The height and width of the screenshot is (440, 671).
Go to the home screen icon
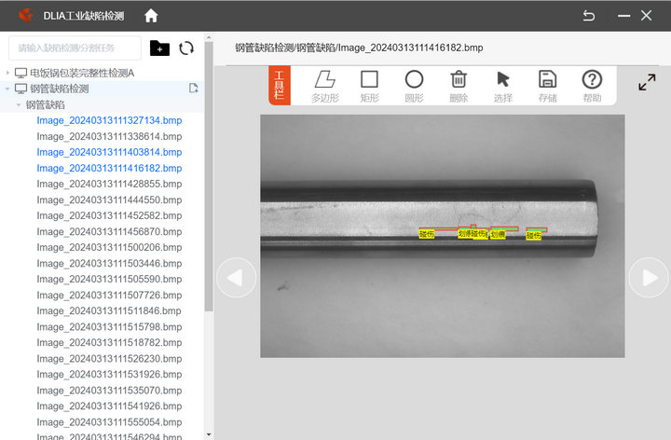click(151, 16)
